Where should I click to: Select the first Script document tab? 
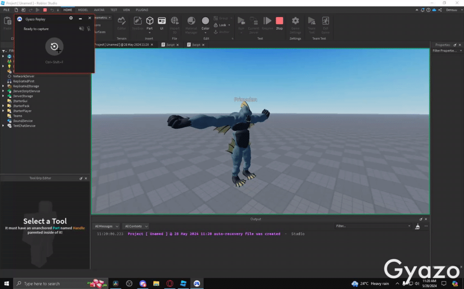tap(170, 45)
